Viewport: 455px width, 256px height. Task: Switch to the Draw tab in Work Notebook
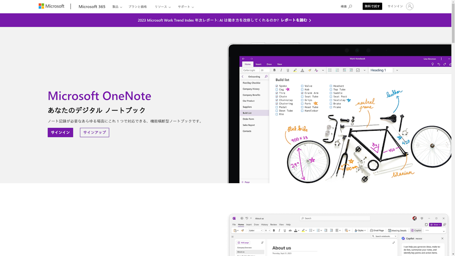[269, 64]
